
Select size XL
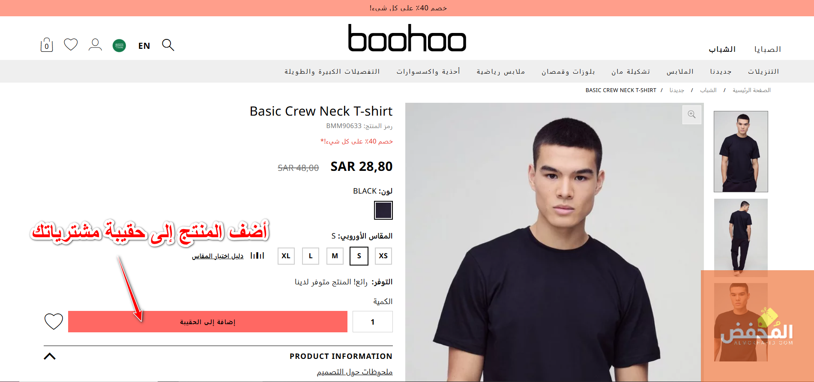286,256
